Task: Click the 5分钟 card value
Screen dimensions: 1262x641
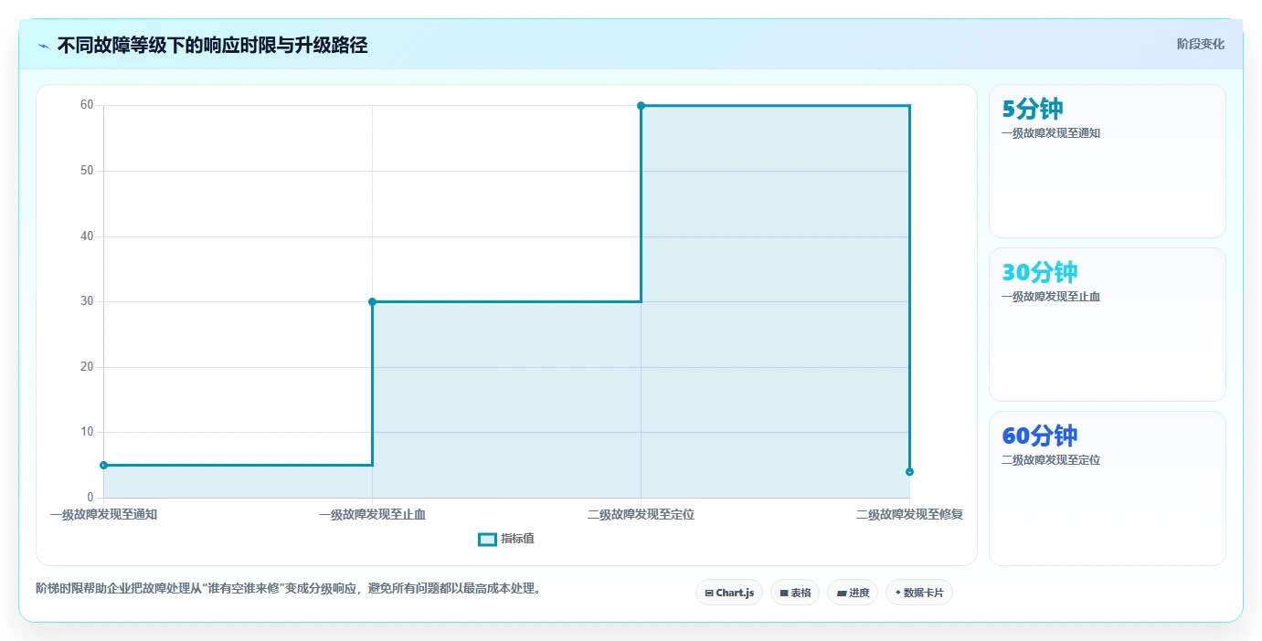Action: tap(1032, 109)
